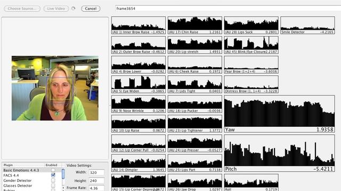Select the AU 45 Blink/Eye Closure graph
341x191 pixels.
tap(251, 45)
